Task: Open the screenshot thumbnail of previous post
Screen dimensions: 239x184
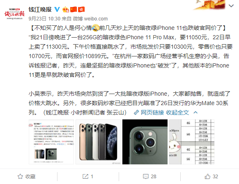Action: click(51, 142)
